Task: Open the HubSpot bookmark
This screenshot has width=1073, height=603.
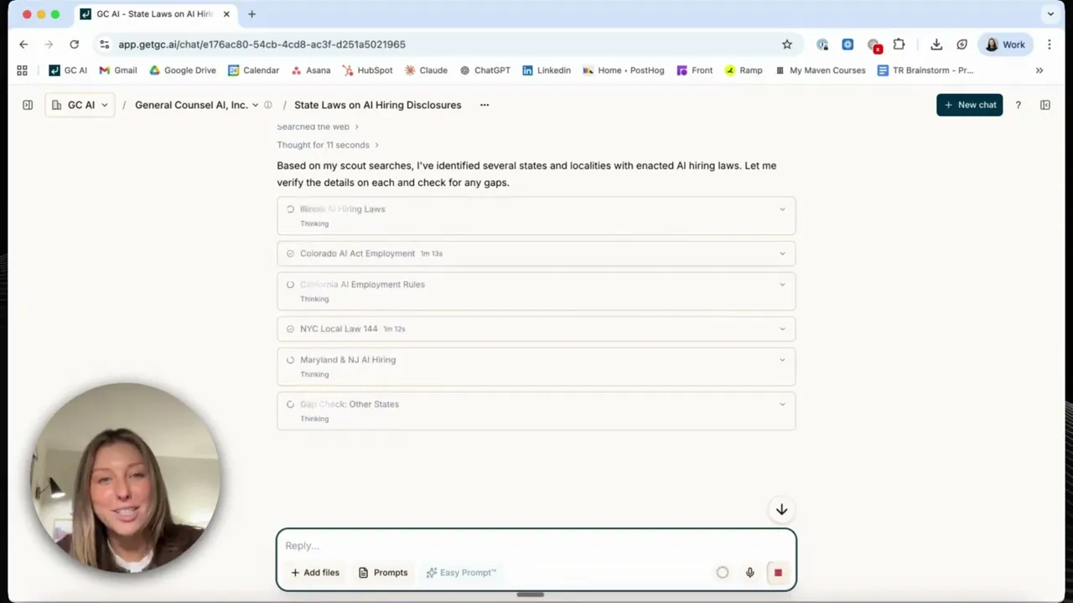Action: coord(367,70)
